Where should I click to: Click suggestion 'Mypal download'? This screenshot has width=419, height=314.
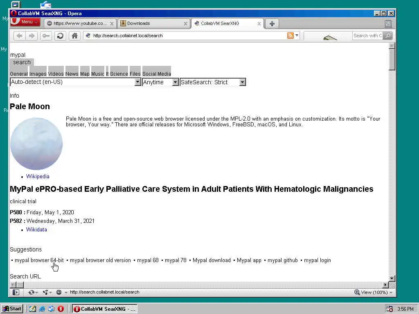click(x=212, y=260)
